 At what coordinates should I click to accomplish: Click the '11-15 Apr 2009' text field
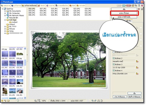point(124,68)
